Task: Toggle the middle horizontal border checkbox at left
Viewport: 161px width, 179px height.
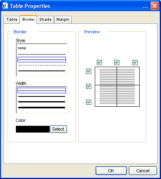Action: point(88,86)
